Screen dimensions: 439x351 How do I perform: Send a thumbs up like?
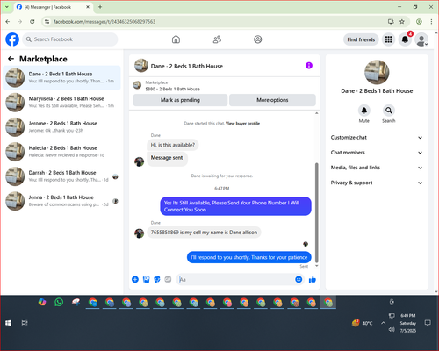(313, 279)
